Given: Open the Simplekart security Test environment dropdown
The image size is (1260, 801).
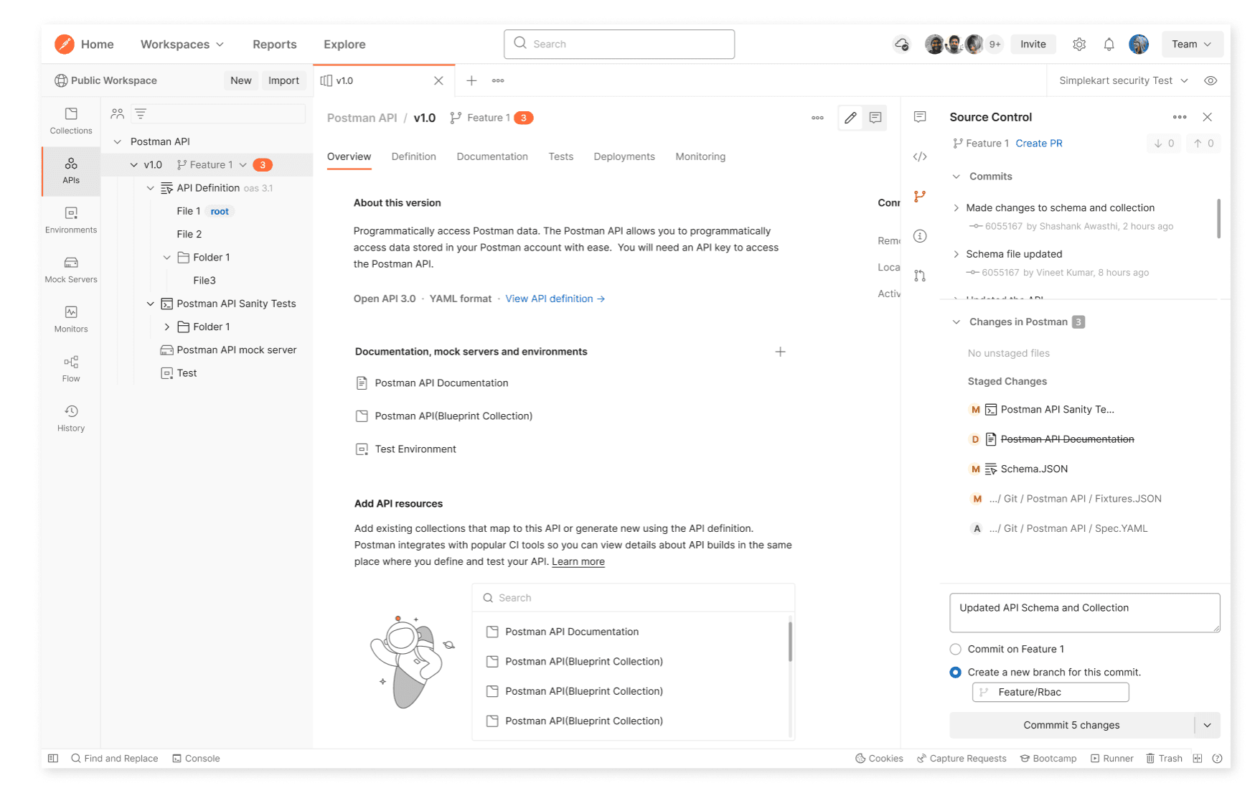Looking at the screenshot, I should 1124,80.
